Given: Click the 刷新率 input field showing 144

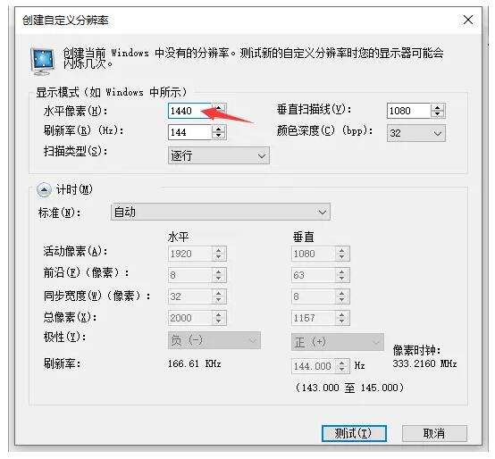Looking at the screenshot, I should (x=189, y=132).
